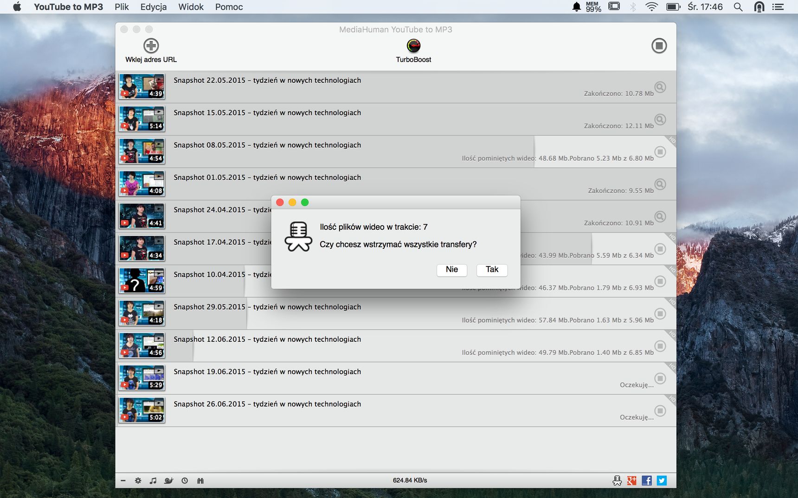Share via Twitter icon
The height and width of the screenshot is (498, 798).
(662, 481)
